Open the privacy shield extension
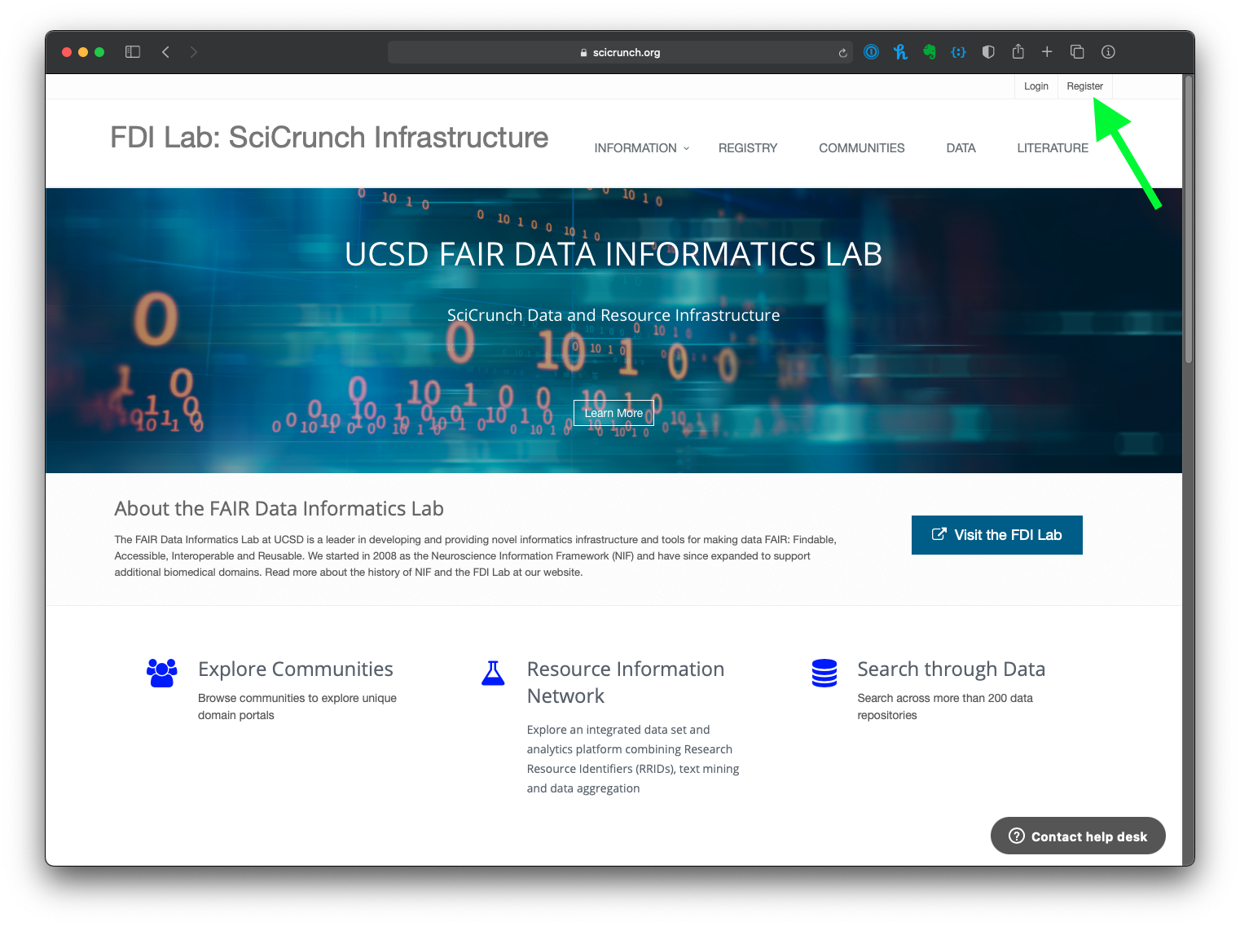 (x=988, y=51)
